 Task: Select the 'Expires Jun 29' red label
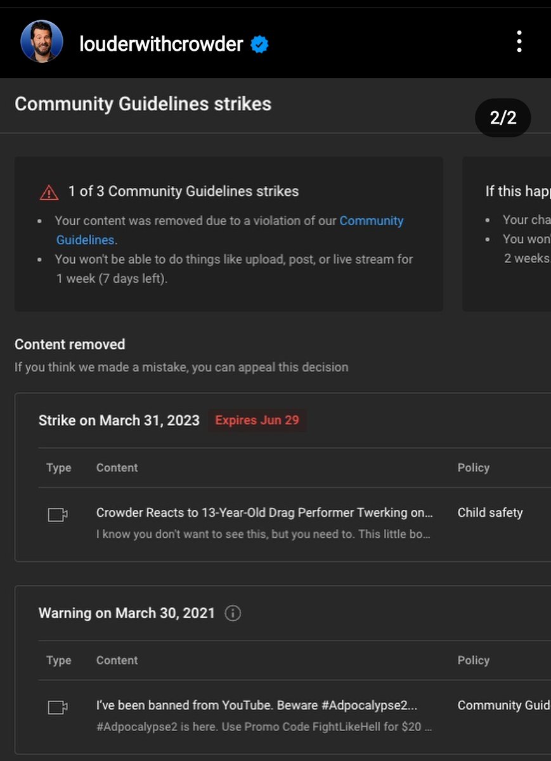tap(257, 420)
